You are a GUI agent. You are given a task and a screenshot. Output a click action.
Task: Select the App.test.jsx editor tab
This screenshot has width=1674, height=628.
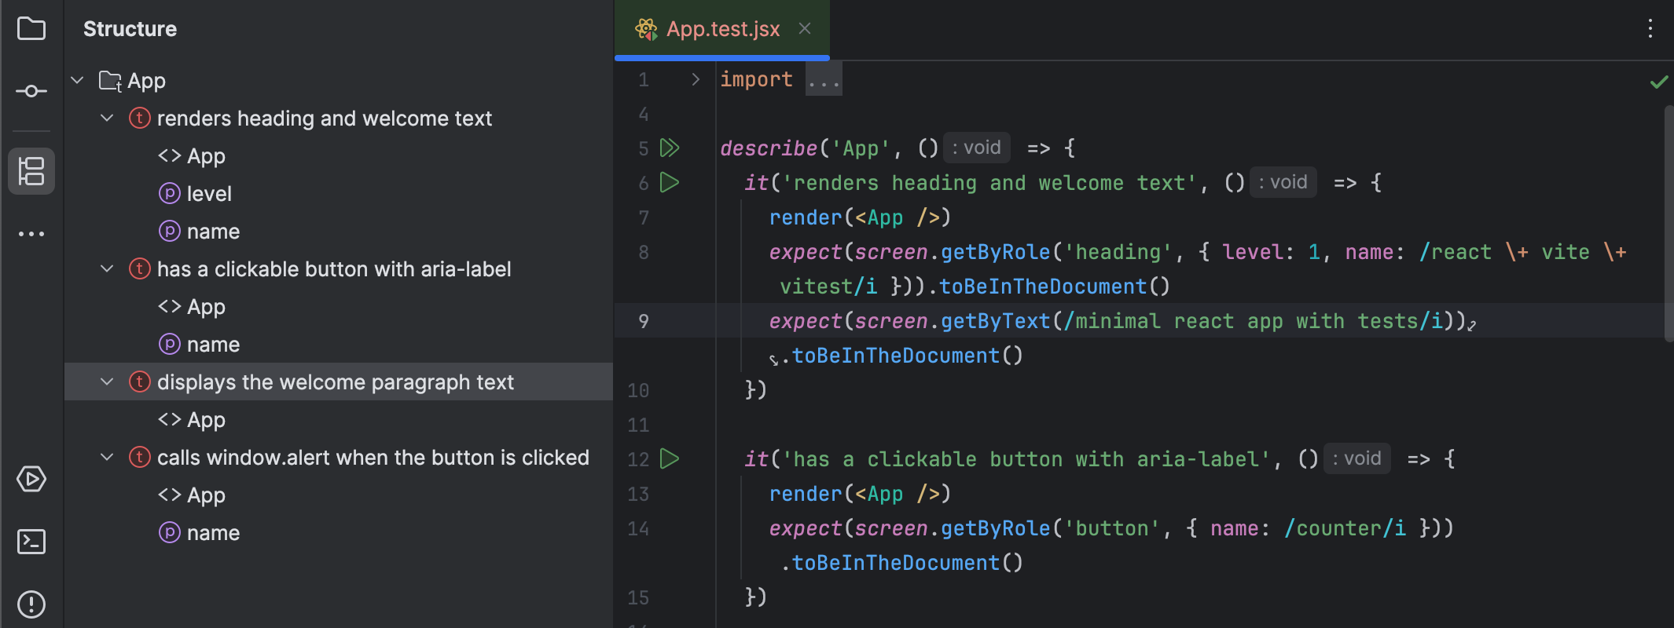pos(722,29)
